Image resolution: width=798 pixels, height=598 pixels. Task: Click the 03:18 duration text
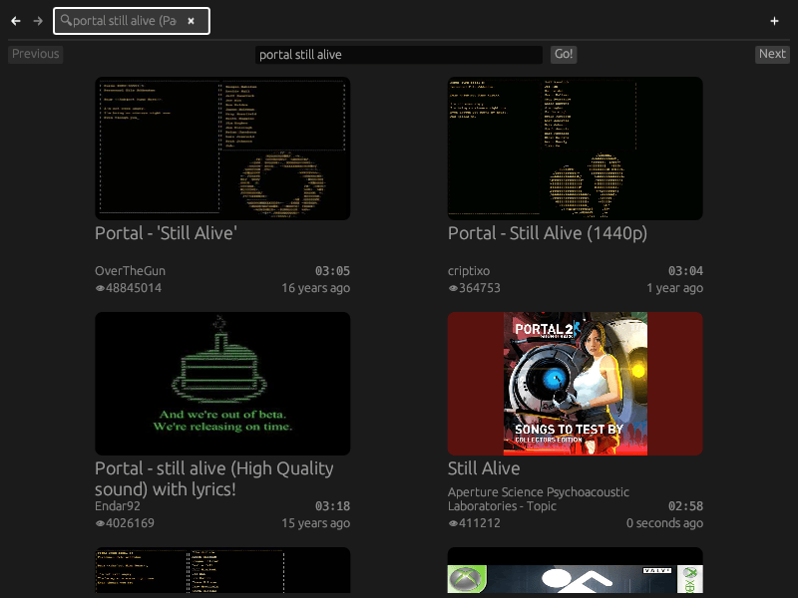[332, 506]
